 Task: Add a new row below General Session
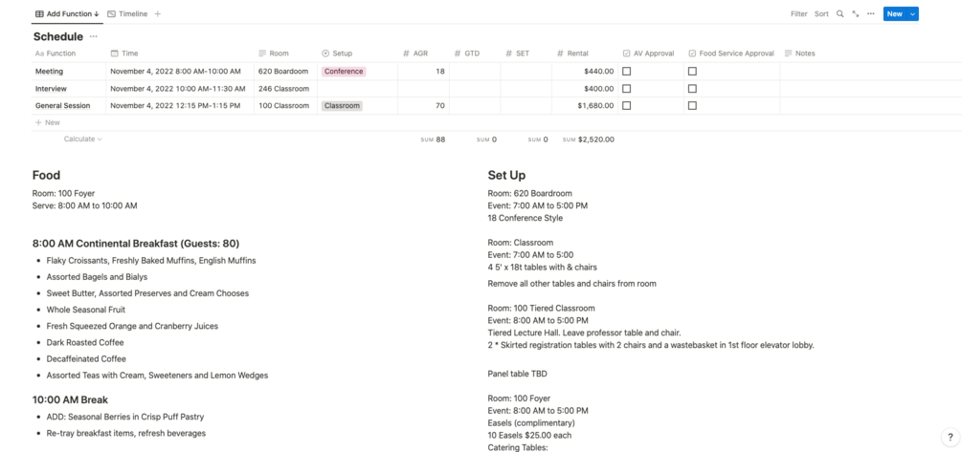pos(48,122)
